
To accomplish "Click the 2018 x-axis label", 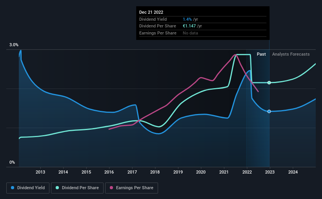I will [155, 172].
